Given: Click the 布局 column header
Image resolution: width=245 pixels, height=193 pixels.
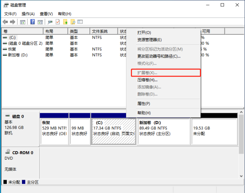Looking at the screenshot, I should click(49, 31).
